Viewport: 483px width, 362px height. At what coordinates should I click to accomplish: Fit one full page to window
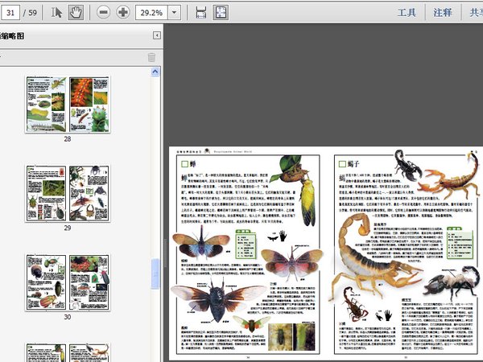(x=221, y=12)
